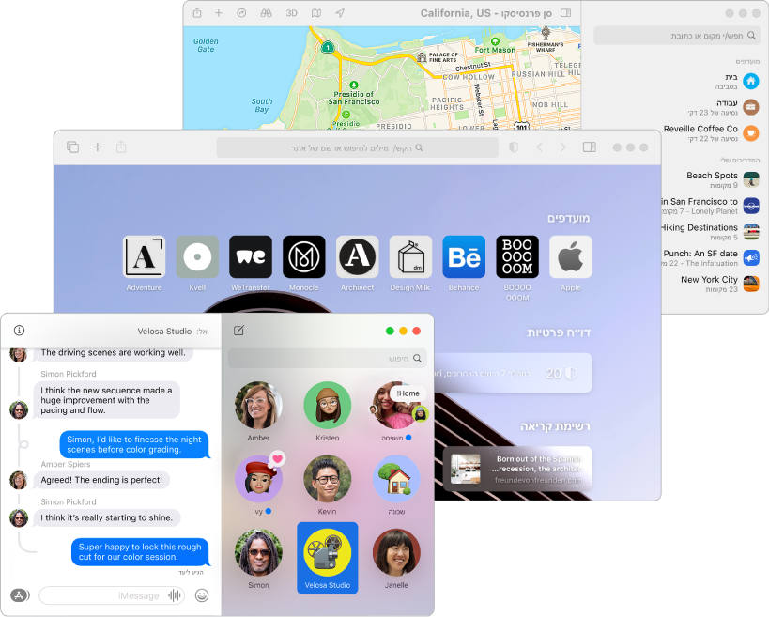Open the iMessage apps icon beside the message field
This screenshot has width=769, height=617.
tap(18, 594)
